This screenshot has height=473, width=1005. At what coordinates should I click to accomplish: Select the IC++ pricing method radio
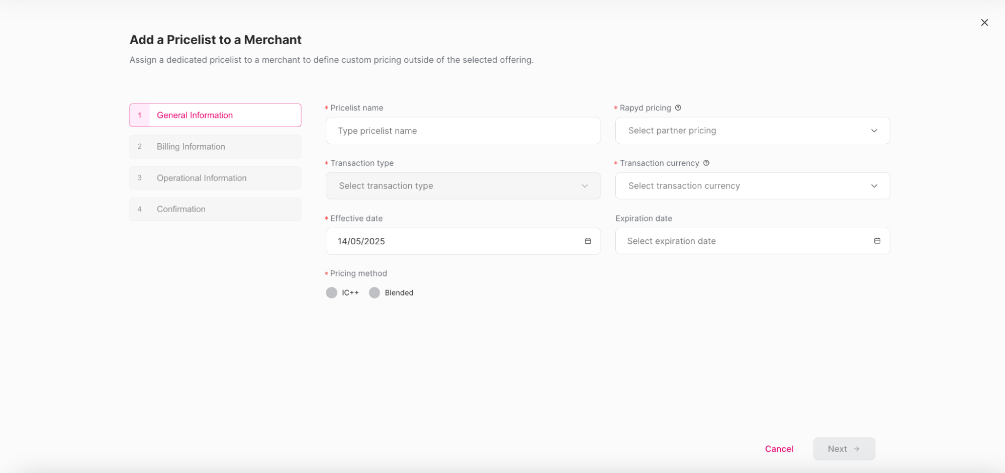(x=331, y=293)
